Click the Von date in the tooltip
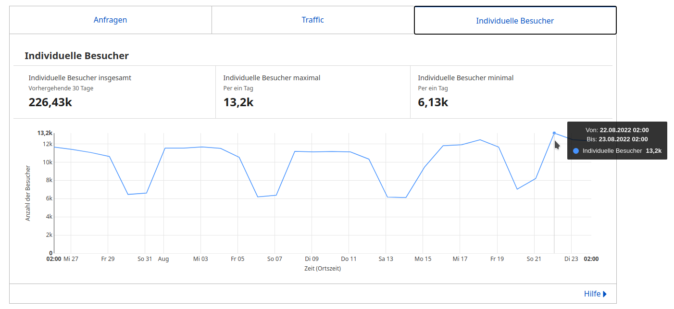This screenshot has width=674, height=309. (x=617, y=130)
